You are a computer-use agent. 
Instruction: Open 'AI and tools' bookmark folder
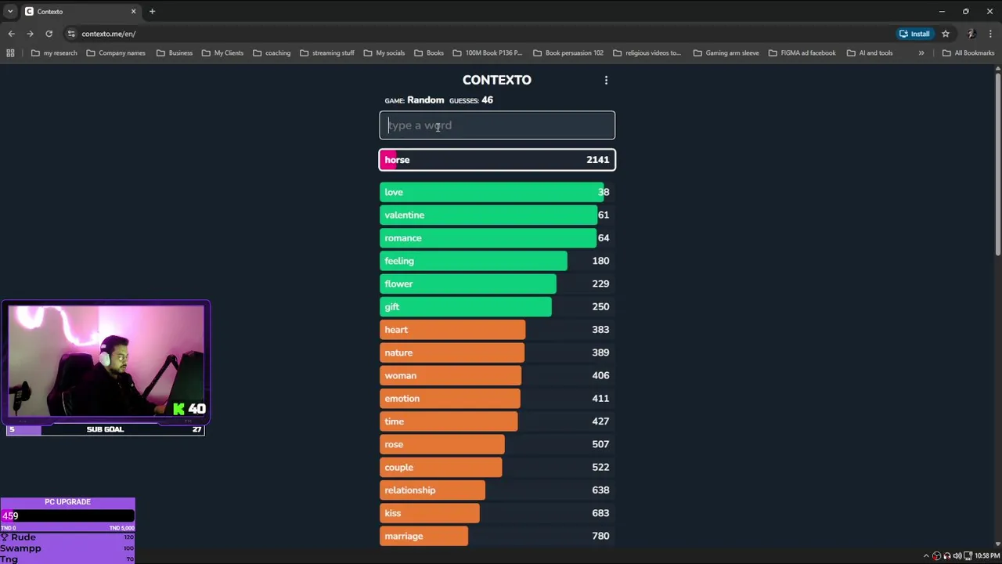pos(870,53)
